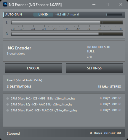Start encoding with the ENCODE button
Screen dimensions: 128x140
[x=33, y=68]
